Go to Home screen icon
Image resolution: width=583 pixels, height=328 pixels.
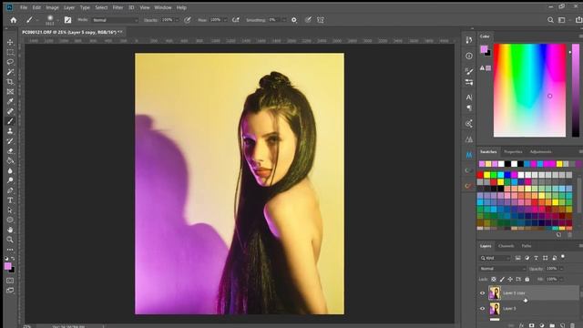(14, 20)
